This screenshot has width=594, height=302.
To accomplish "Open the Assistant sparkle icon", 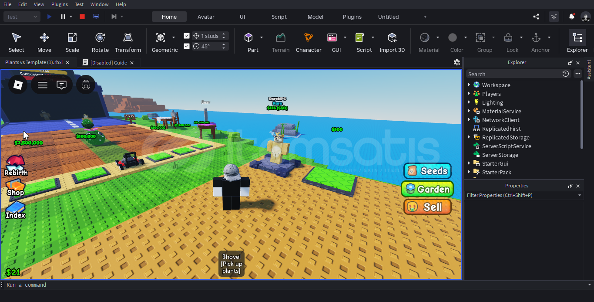I will pyautogui.click(x=554, y=17).
